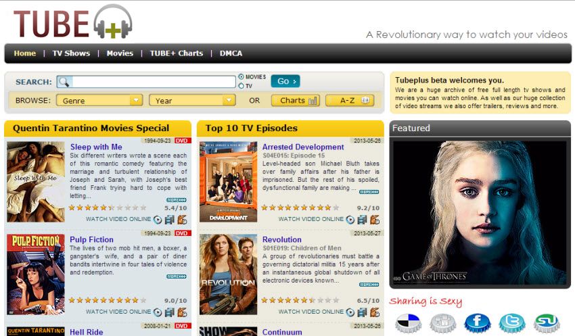The height and width of the screenshot is (336, 575).
Task: Click WATCH VIDEO ONLINE for Arrested Development
Action: coord(311,219)
